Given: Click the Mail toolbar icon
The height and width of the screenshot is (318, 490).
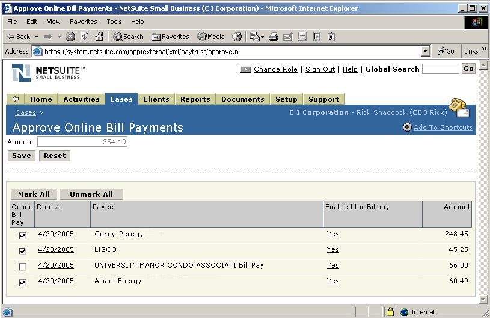Looking at the screenshot, I should (255, 37).
